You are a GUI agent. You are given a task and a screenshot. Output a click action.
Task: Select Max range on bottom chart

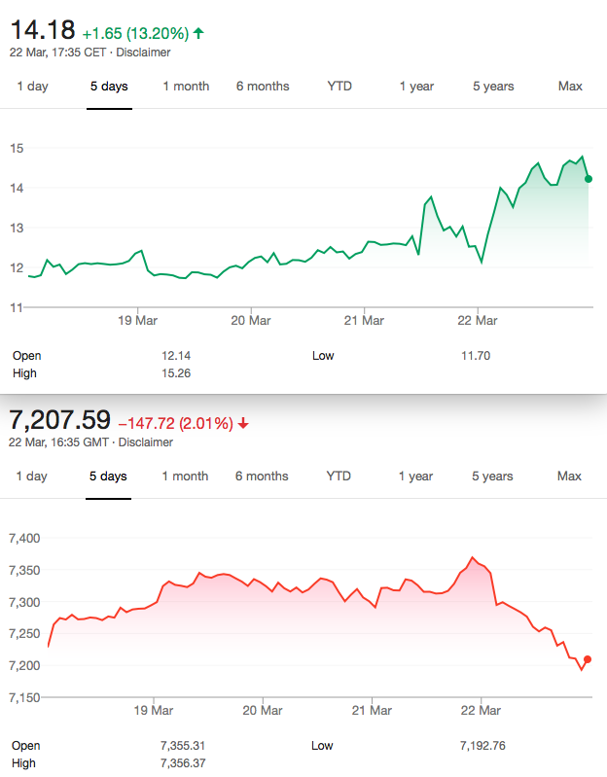point(569,477)
